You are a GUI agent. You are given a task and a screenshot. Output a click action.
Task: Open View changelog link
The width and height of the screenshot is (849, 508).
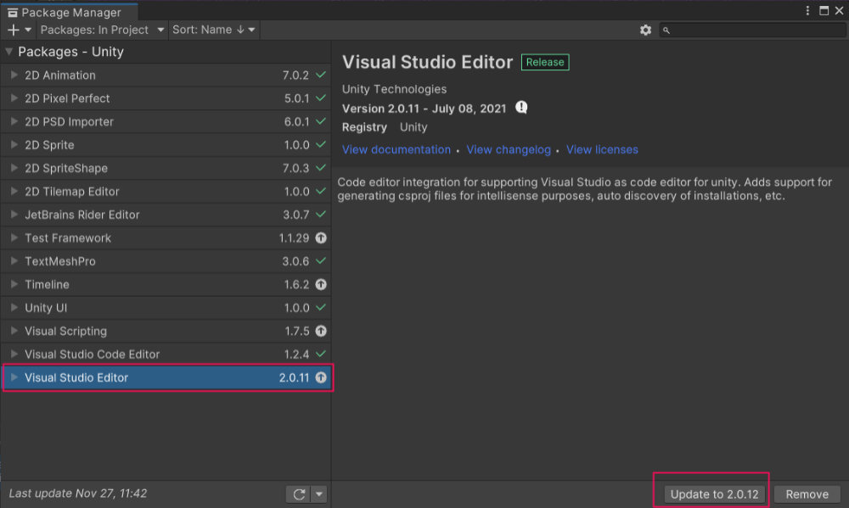point(509,150)
